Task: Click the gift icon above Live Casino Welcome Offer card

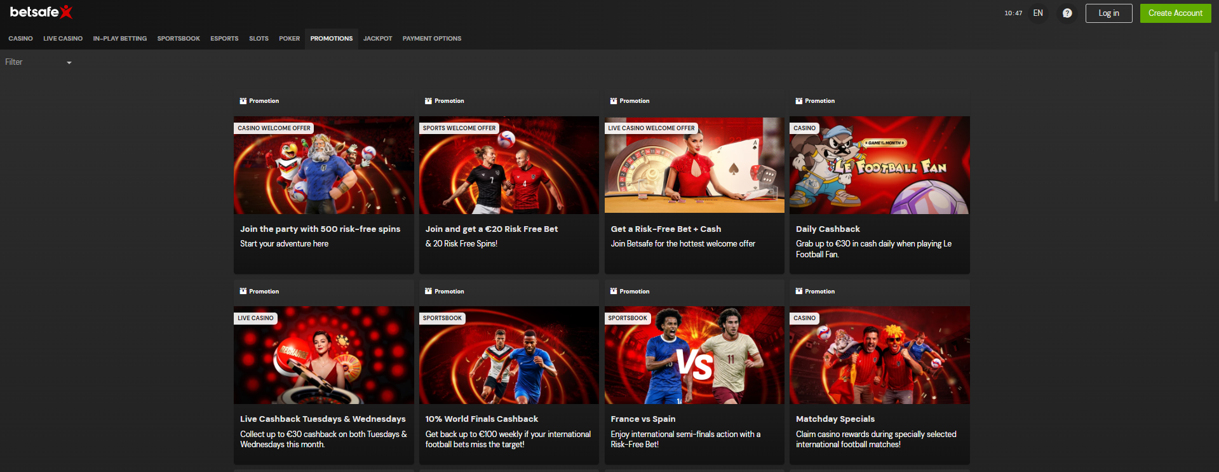Action: click(614, 101)
